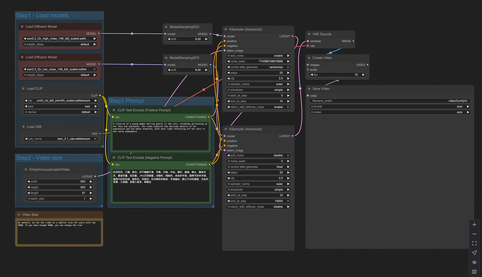Decrease batch_size using its left arrow

[28, 198]
